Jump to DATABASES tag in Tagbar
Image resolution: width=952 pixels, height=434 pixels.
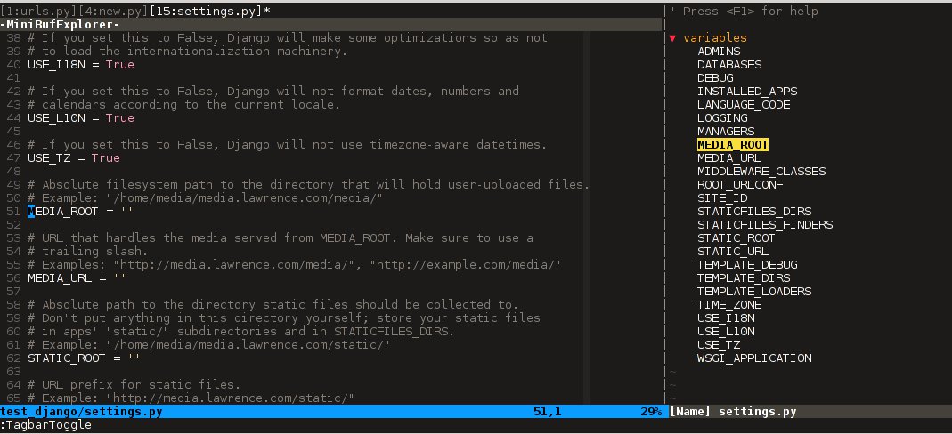[729, 65]
